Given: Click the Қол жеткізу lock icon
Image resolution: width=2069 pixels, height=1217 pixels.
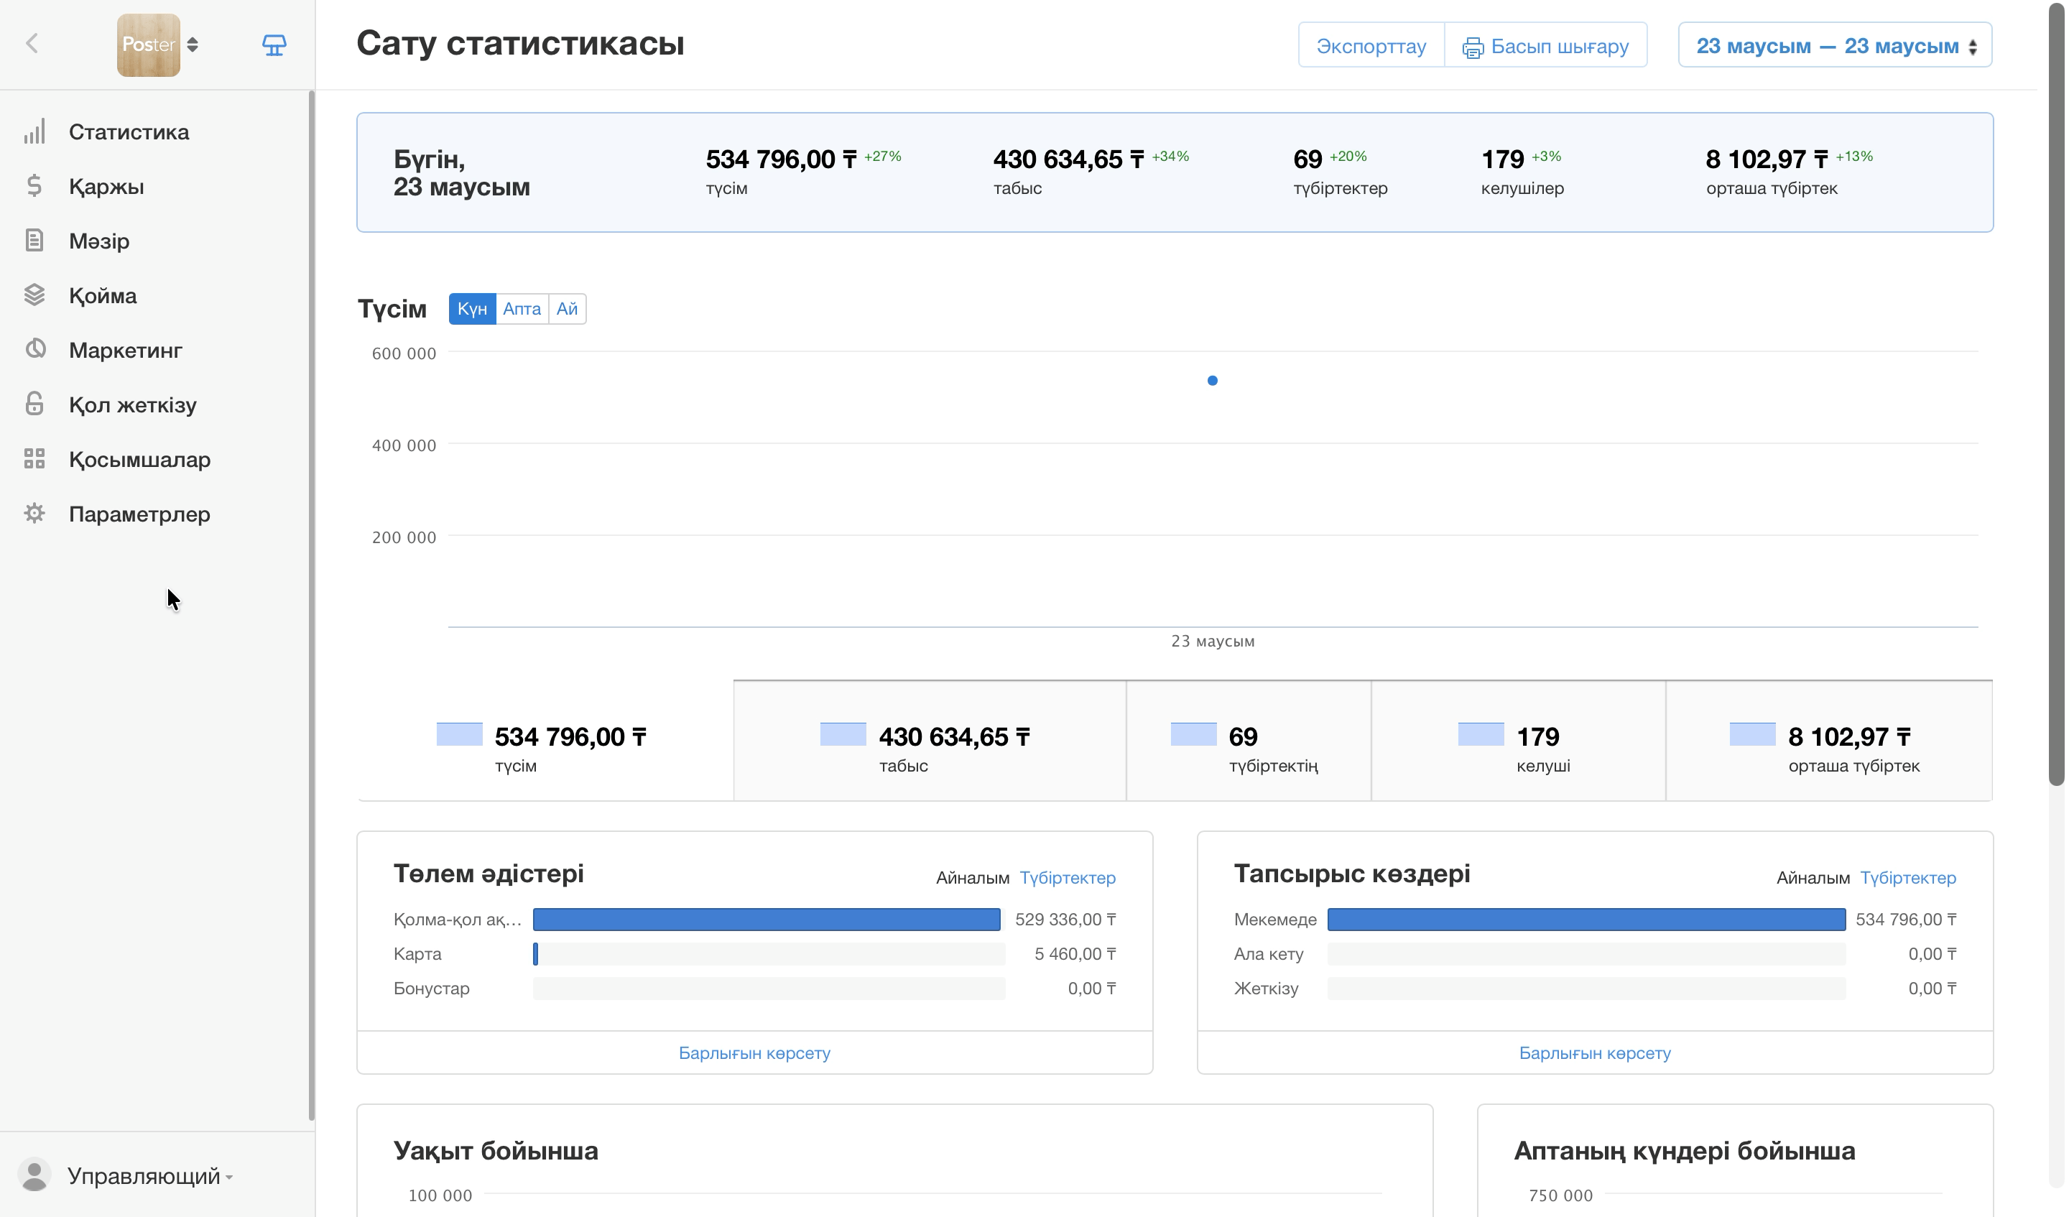Looking at the screenshot, I should (x=34, y=404).
